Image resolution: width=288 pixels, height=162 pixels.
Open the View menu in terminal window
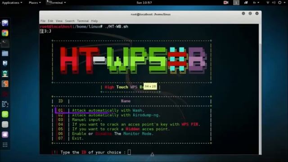(59, 21)
